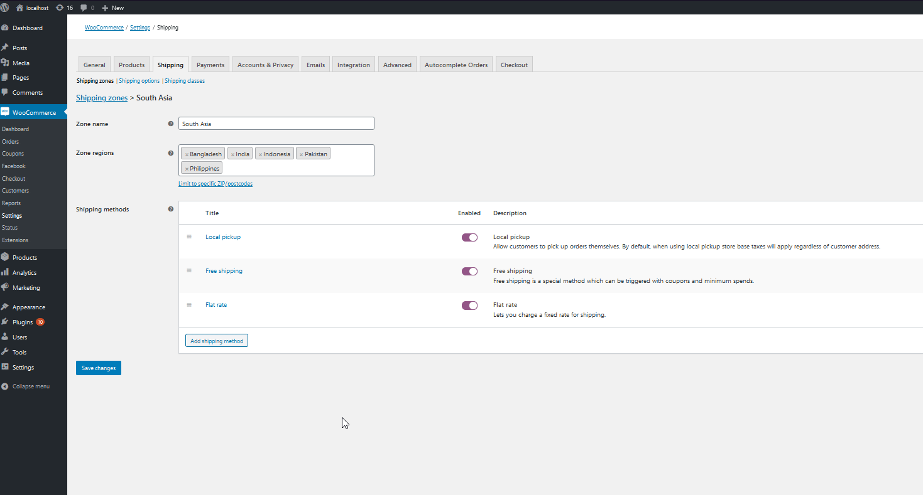Expand the + New admin bar menu

(x=113, y=8)
